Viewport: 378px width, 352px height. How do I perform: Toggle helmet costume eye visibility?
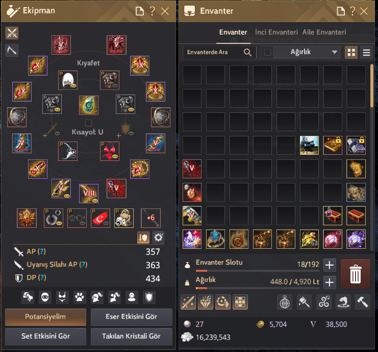click(74, 85)
